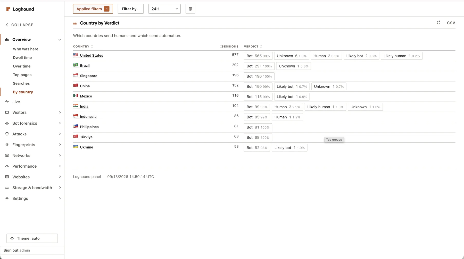Screen dimensions: 464x259
Task: Click the Visitors sidebar icon
Action: point(7,113)
